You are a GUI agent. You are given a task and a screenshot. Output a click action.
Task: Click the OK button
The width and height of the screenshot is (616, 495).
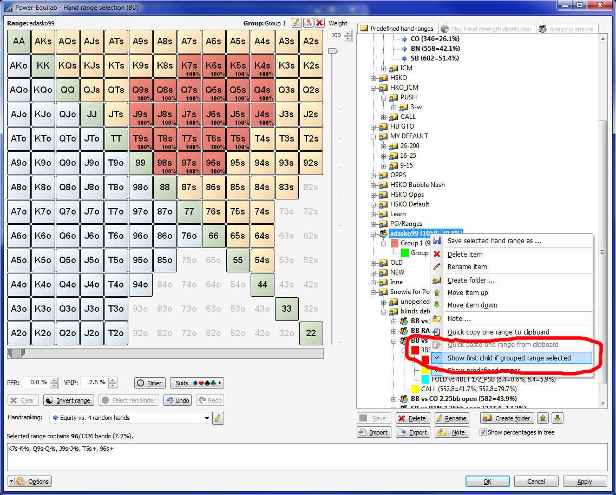coord(488,481)
